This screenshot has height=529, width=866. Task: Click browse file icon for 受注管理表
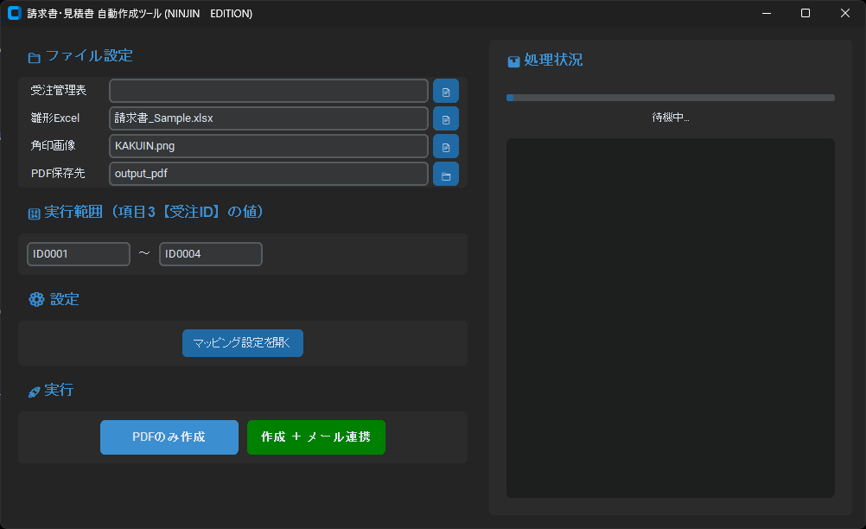click(x=446, y=91)
